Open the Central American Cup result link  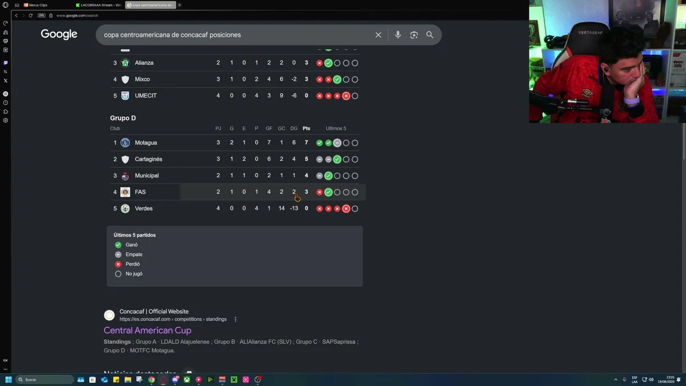(147, 330)
